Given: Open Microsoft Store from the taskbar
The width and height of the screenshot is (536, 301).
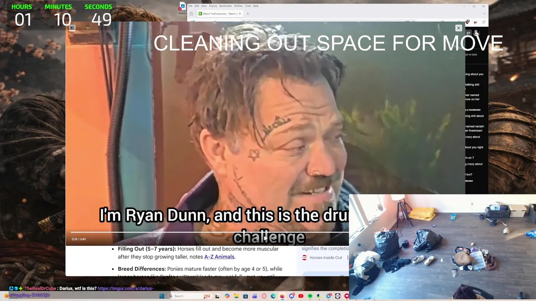Looking at the screenshot, I should tap(245, 296).
